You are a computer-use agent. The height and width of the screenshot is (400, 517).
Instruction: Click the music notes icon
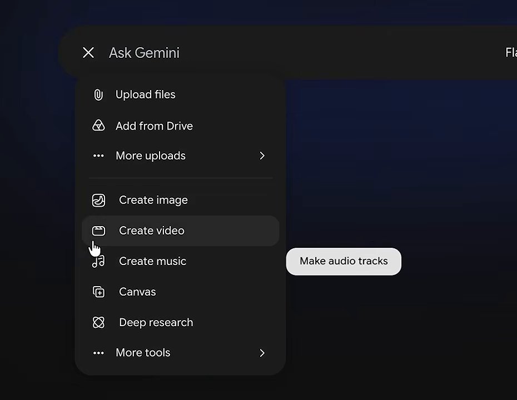(98, 261)
